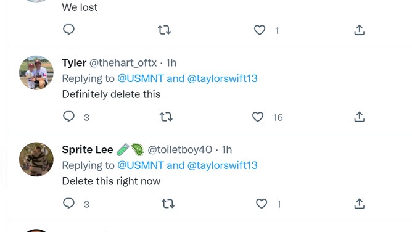The image size is (412, 232).
Task: Share Tyler's "Definitely delete this" tweet
Action: pyautogui.click(x=359, y=117)
